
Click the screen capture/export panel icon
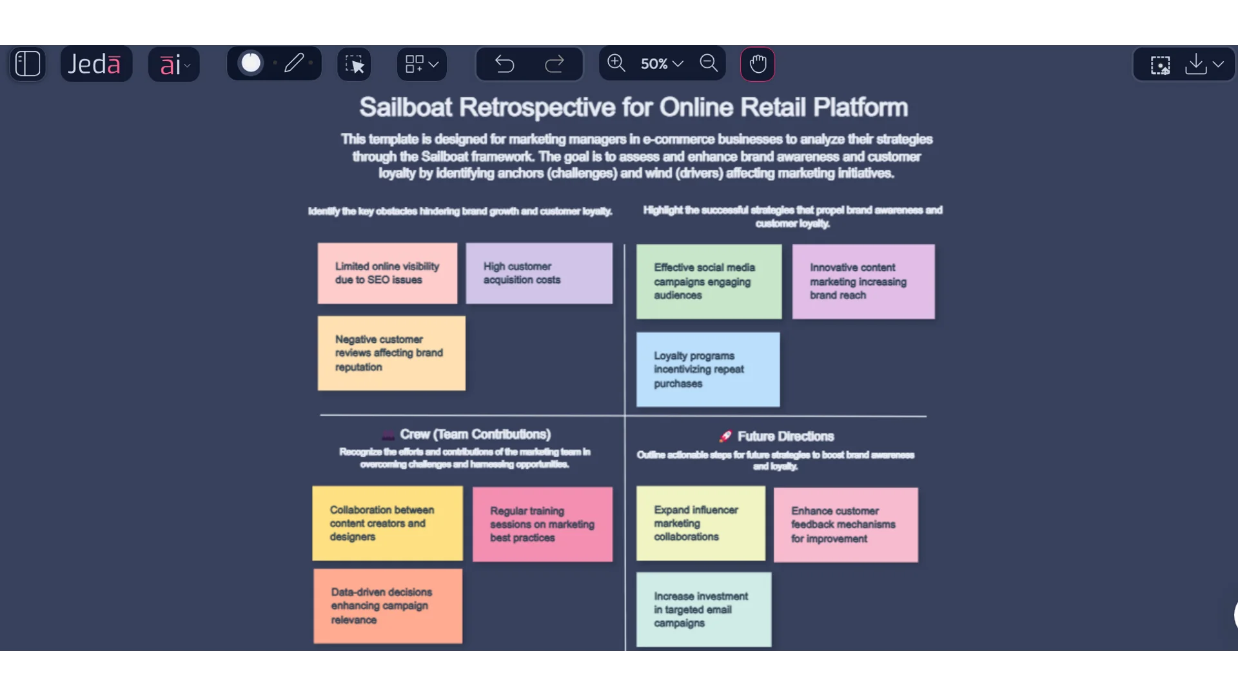tap(1160, 64)
